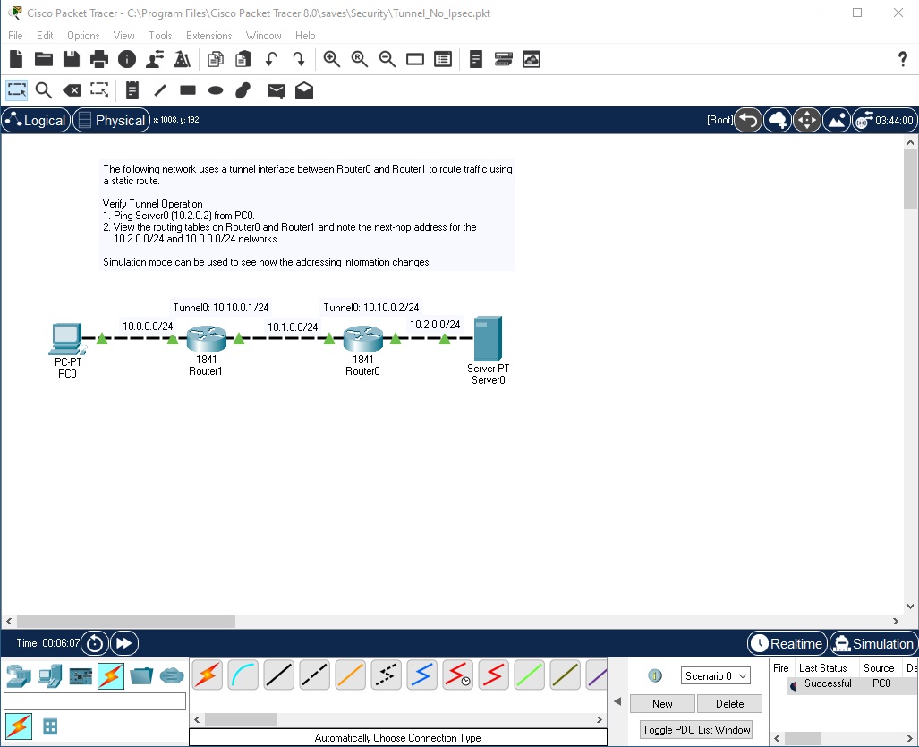Pick the Resize Shape tool
Screen dimensions: 919x747
[99, 90]
